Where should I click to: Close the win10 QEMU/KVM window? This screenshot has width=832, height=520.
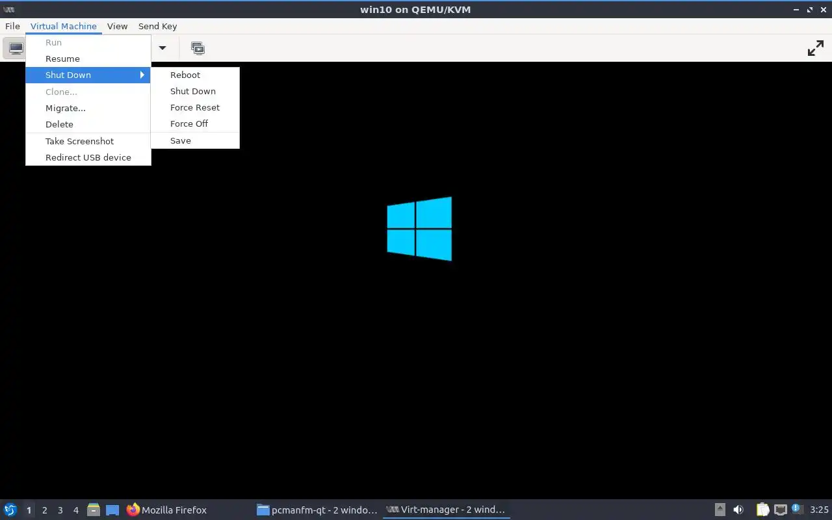[824, 10]
